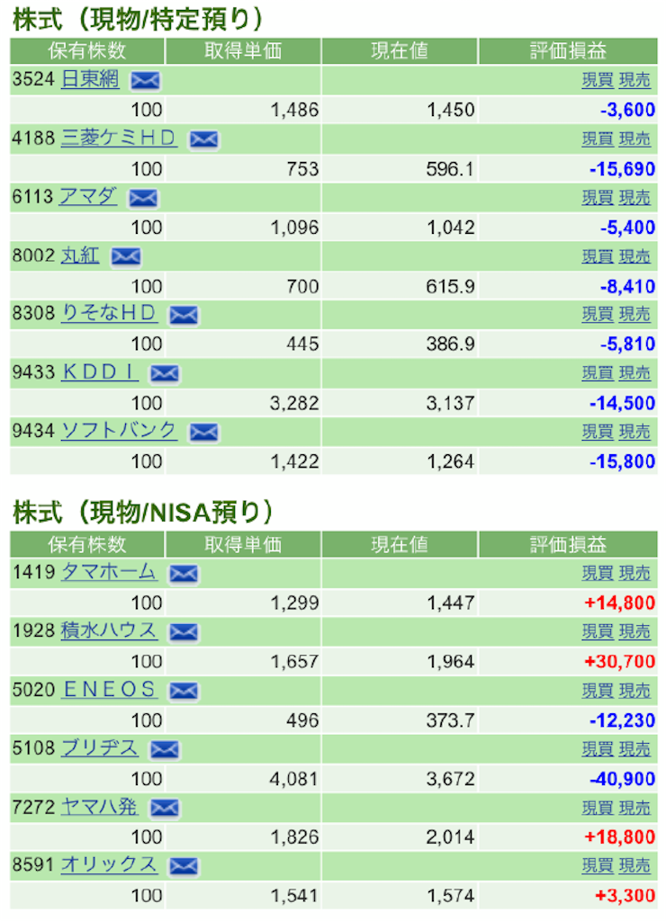Open the ENEOS stock link
Viewport: 666px width, 921px height.
click(109, 689)
